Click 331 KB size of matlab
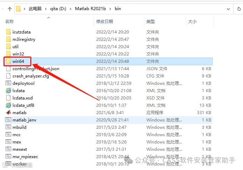This screenshot has width=243, height=170. click(204, 112)
